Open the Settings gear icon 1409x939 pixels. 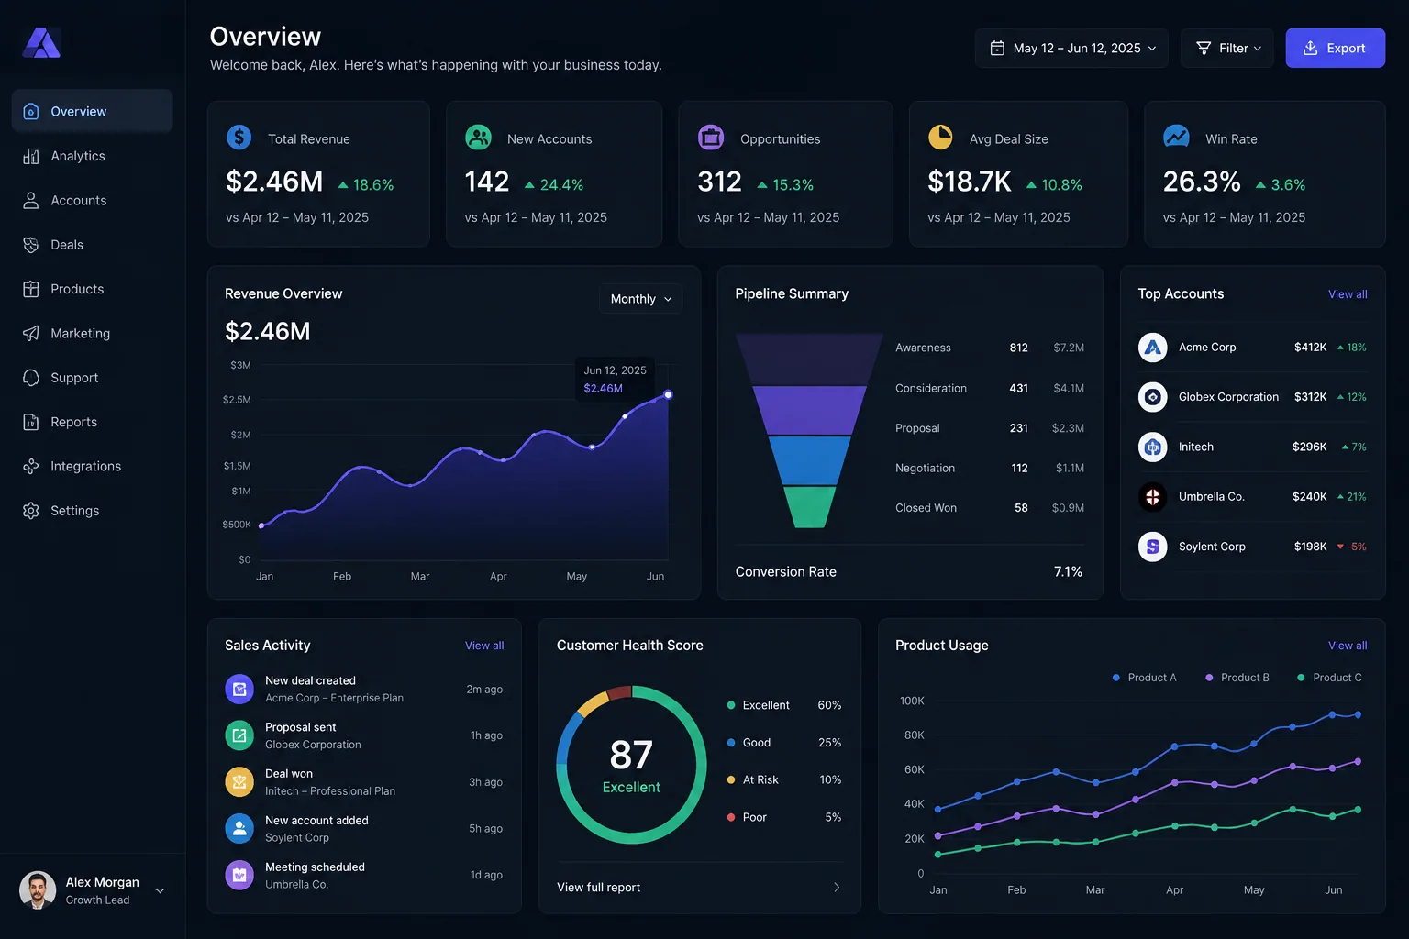[x=30, y=511]
